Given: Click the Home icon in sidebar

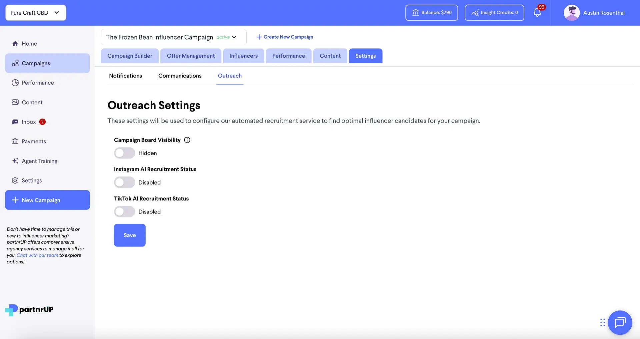Looking at the screenshot, I should (x=15, y=44).
